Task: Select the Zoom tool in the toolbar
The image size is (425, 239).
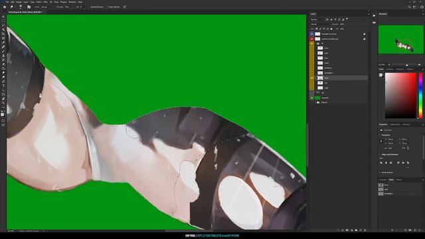Action: click(x=3, y=104)
